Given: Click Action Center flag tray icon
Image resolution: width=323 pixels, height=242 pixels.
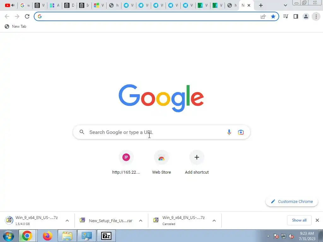Looking at the screenshot, I should click(x=276, y=236).
